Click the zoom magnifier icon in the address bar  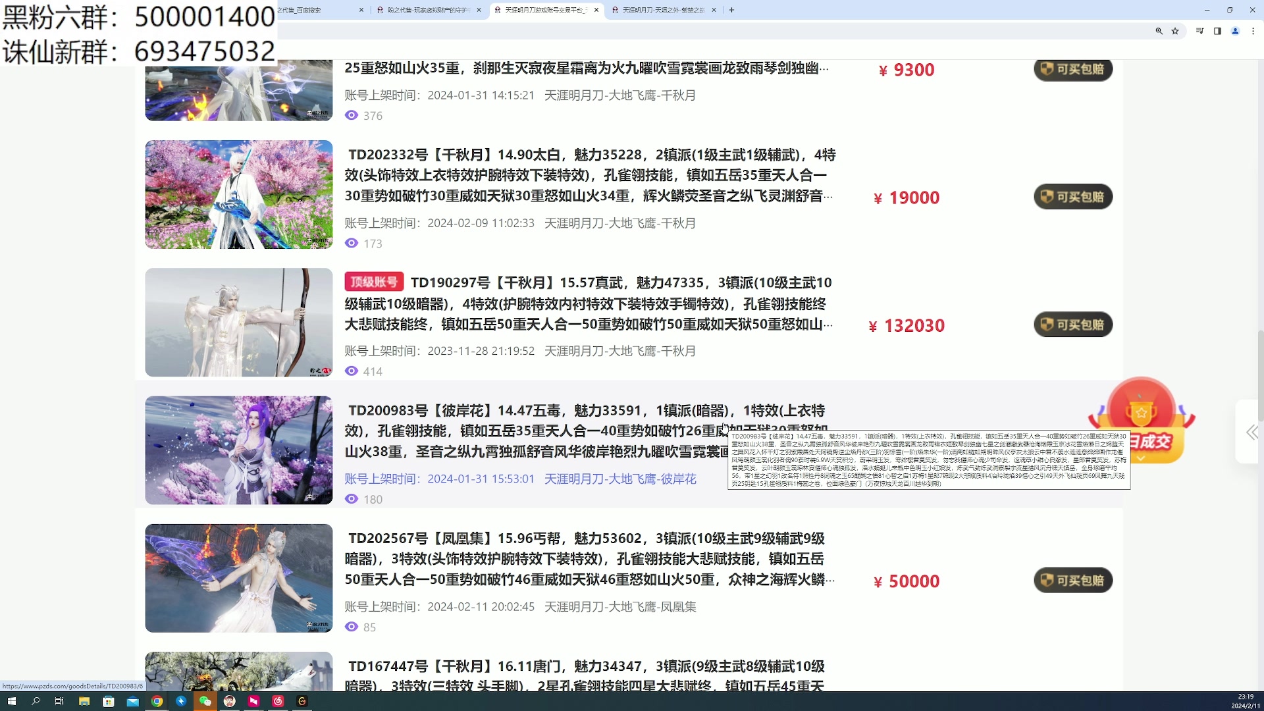point(1159,31)
